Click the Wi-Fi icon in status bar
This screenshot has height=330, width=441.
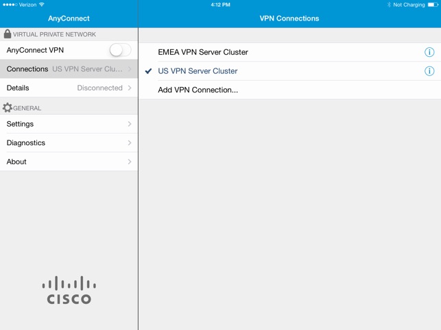(42, 5)
